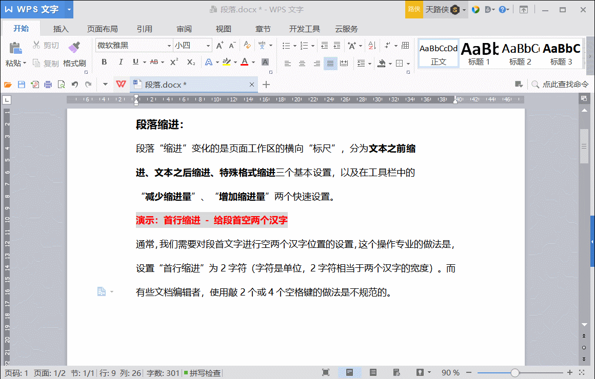Open the font size dropdown 小四
The image size is (595, 379).
pos(208,46)
